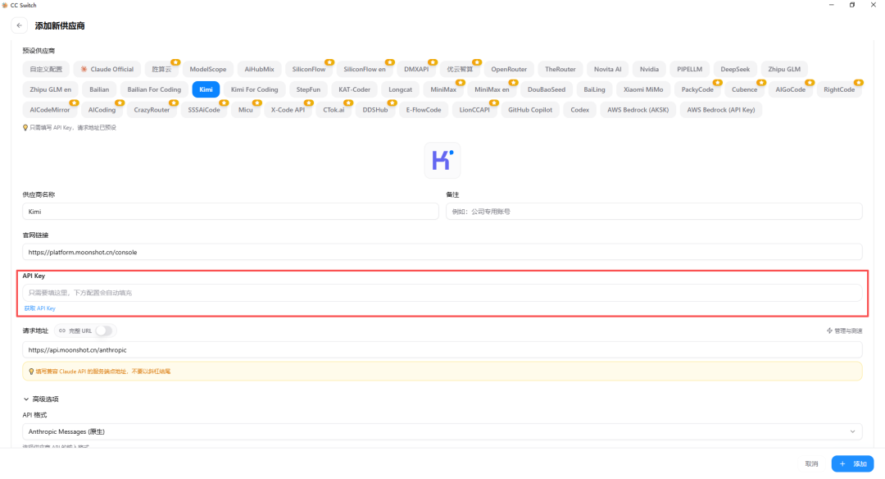The width and height of the screenshot is (885, 479).
Task: Choose the KAT-Coder preset
Action: click(355, 89)
